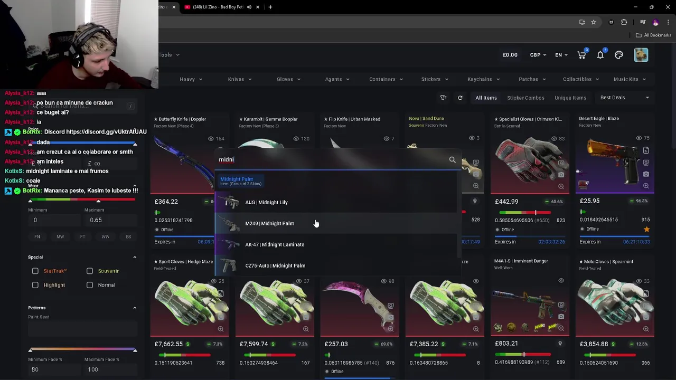
Task: Expand the Containers category menu
Action: point(386,79)
